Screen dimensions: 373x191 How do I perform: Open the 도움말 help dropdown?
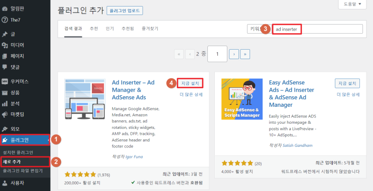coord(352,4)
